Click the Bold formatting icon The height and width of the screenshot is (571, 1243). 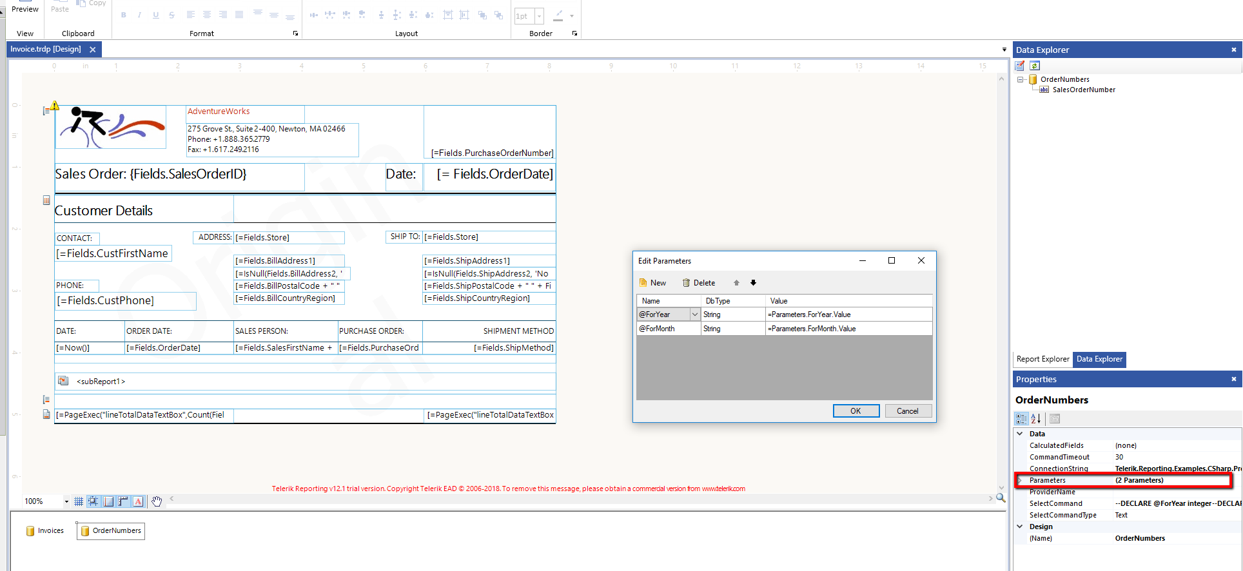coord(123,15)
